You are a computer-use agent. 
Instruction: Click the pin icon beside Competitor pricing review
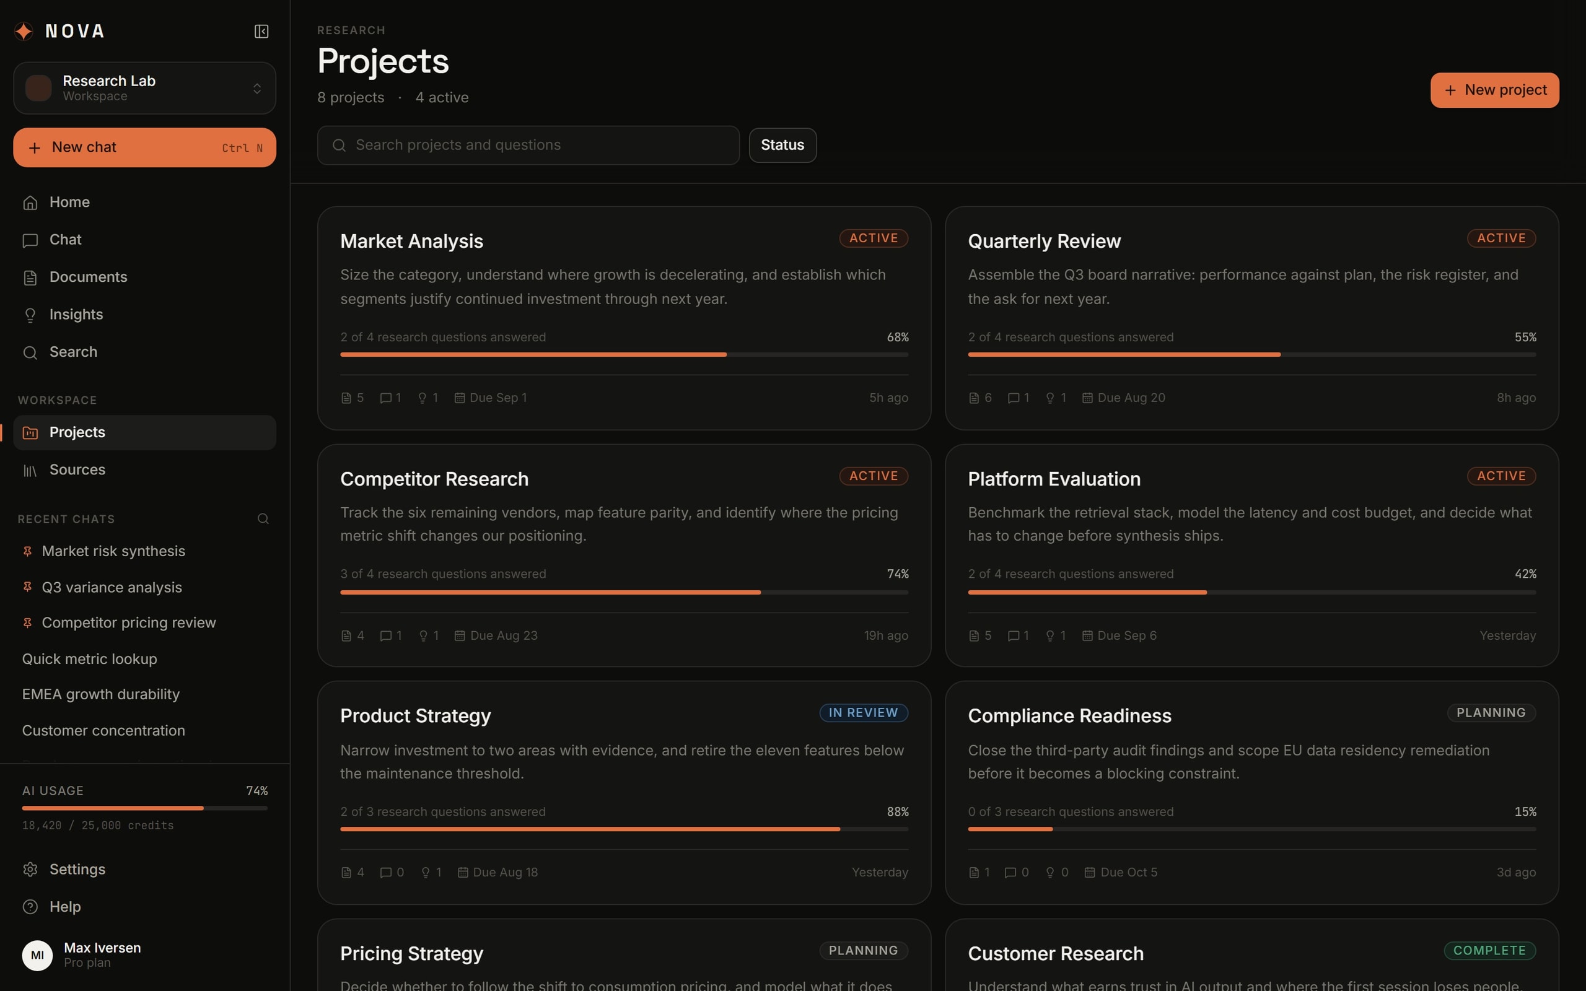click(27, 622)
